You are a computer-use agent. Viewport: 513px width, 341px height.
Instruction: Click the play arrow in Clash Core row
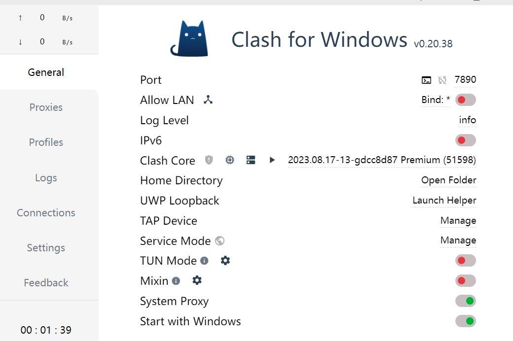272,160
